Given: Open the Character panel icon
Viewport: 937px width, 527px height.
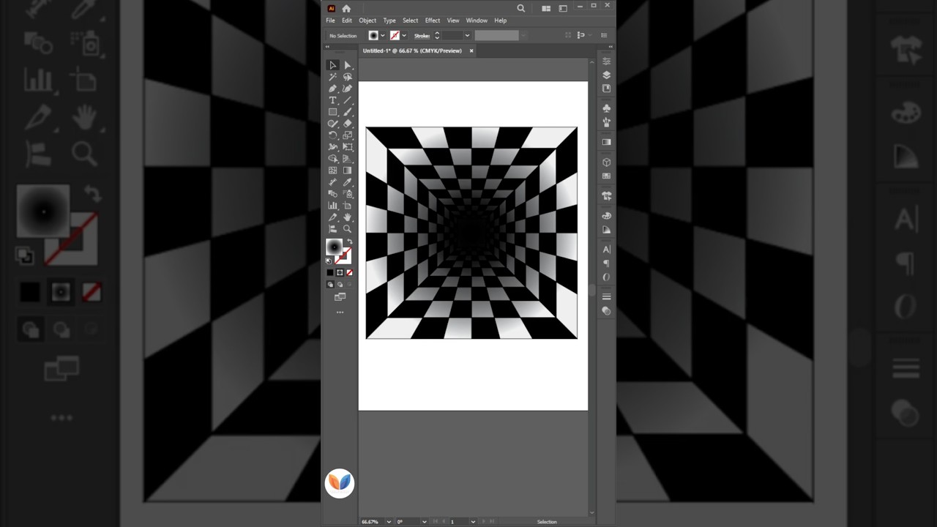Looking at the screenshot, I should (606, 250).
